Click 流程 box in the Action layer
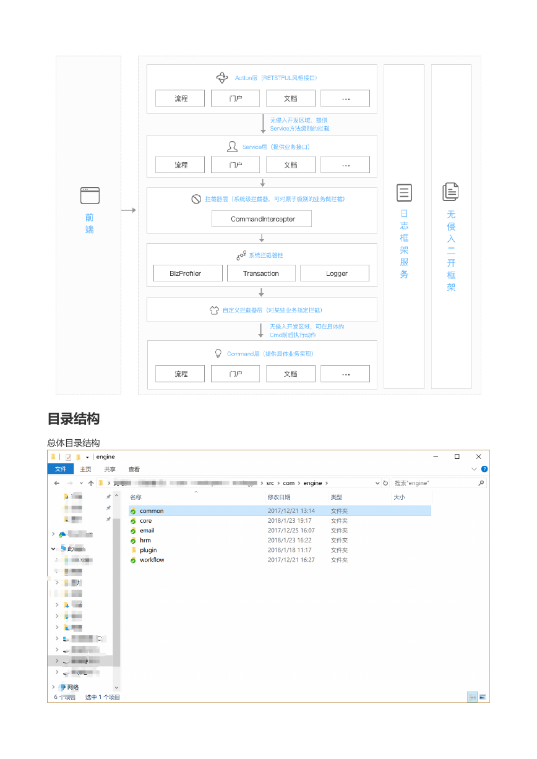 (181, 98)
